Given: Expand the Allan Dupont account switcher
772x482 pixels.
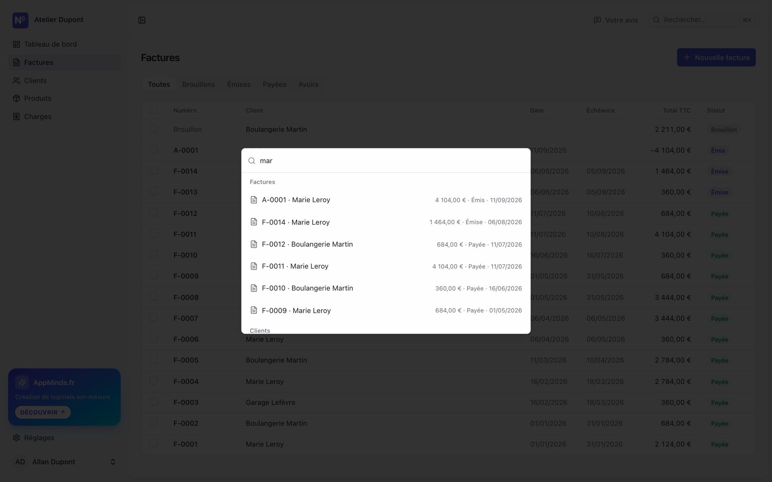Looking at the screenshot, I should [x=64, y=462].
